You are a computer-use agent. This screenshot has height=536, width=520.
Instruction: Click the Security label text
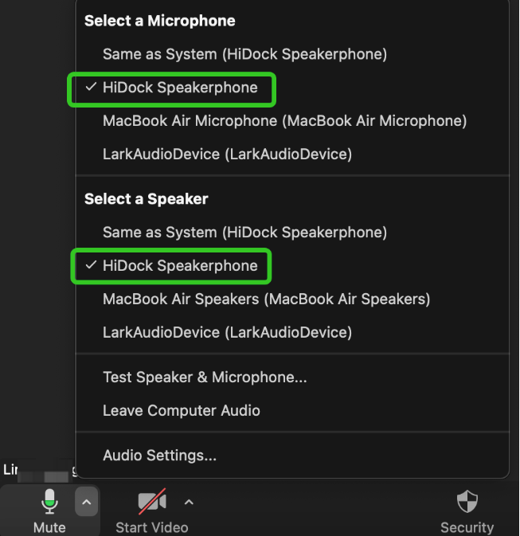click(467, 527)
